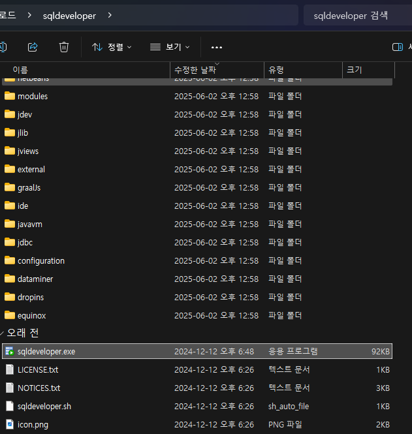Viewport: 412px width, 434px height.
Task: Click the LICENSE.txt document icon
Action: click(10, 369)
